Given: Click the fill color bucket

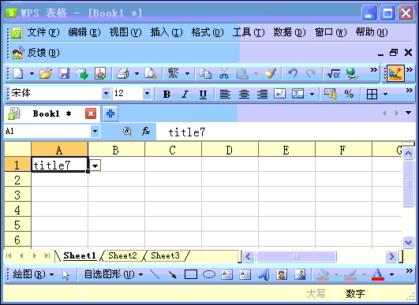Looking at the screenshot, I should click(x=323, y=274).
